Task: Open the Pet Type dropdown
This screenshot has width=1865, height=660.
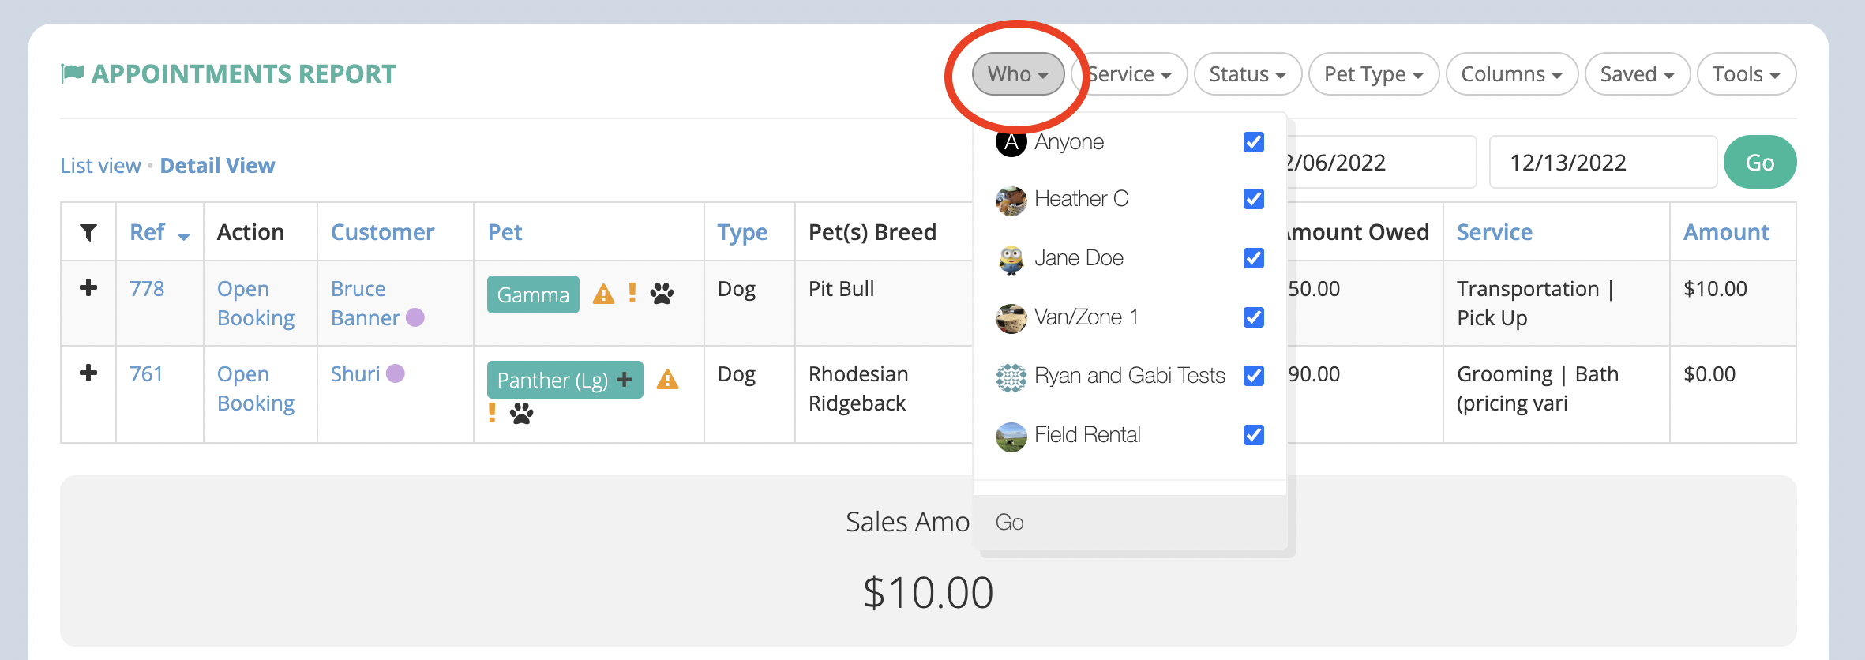Action: tap(1374, 74)
